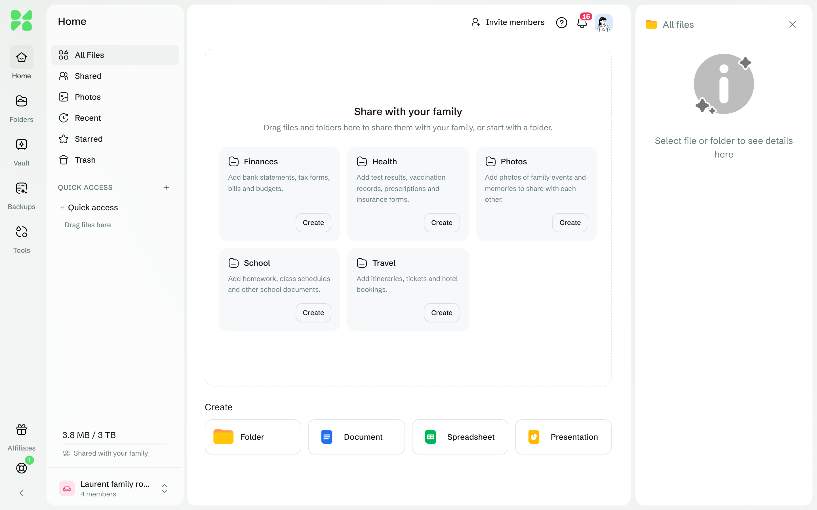
Task: Create the Travel folder
Action: click(x=442, y=313)
